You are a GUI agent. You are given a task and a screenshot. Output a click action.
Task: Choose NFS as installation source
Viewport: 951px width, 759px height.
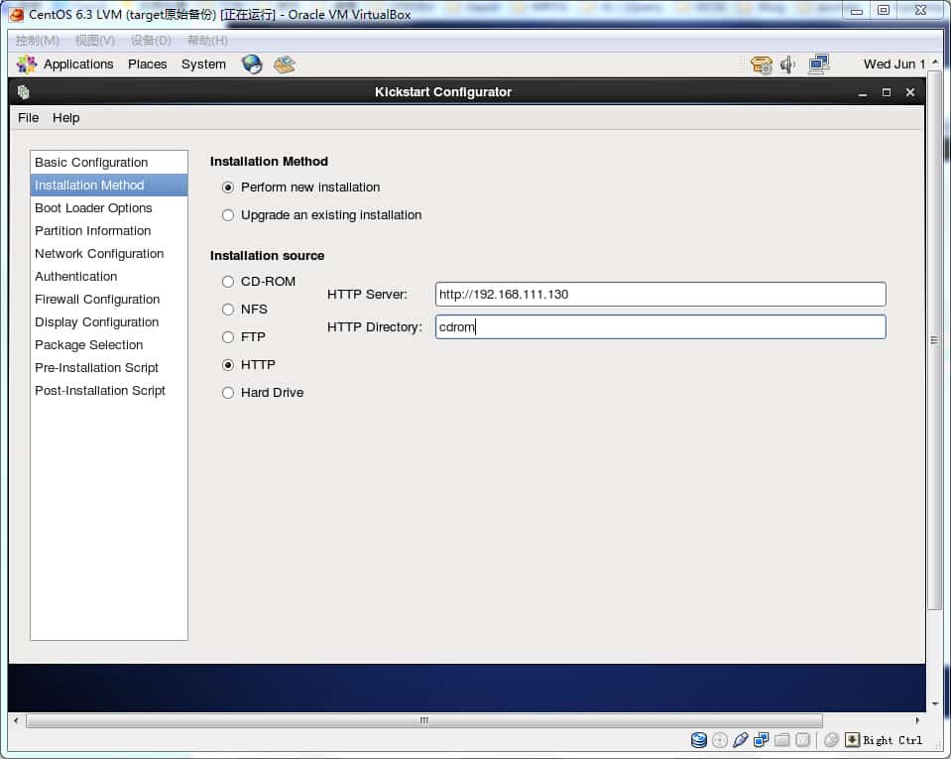click(228, 309)
